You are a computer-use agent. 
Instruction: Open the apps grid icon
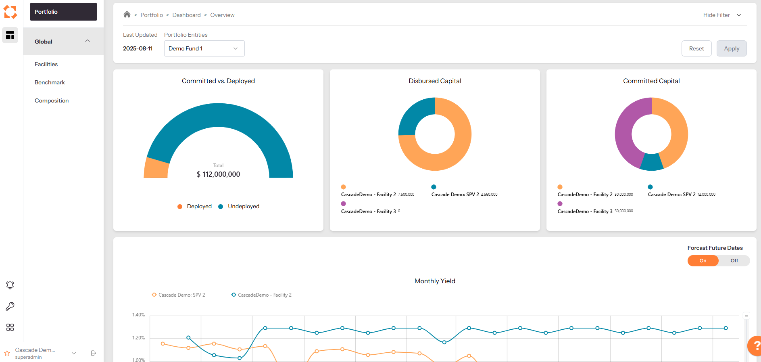[10, 327]
